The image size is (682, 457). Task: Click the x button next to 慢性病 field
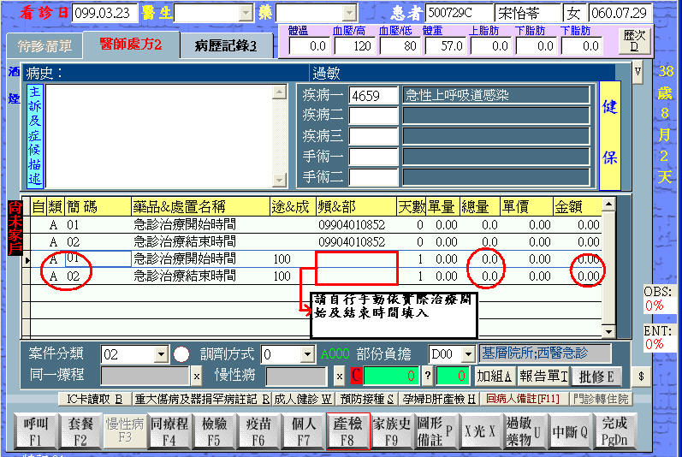[339, 377]
